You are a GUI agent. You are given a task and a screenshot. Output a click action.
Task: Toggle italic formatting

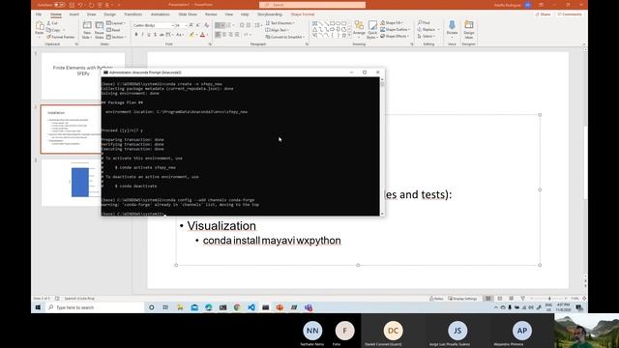point(142,35)
